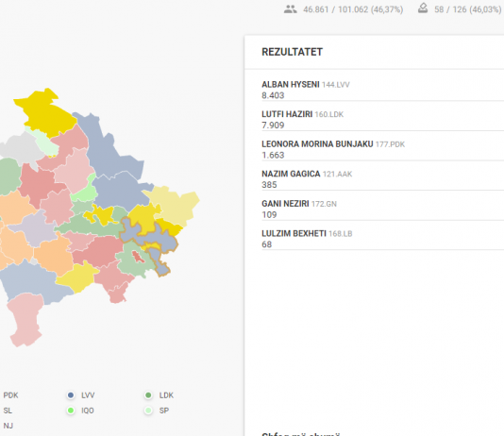Select the bright yellow northern municipality
The width and height of the screenshot is (504, 436).
45,113
